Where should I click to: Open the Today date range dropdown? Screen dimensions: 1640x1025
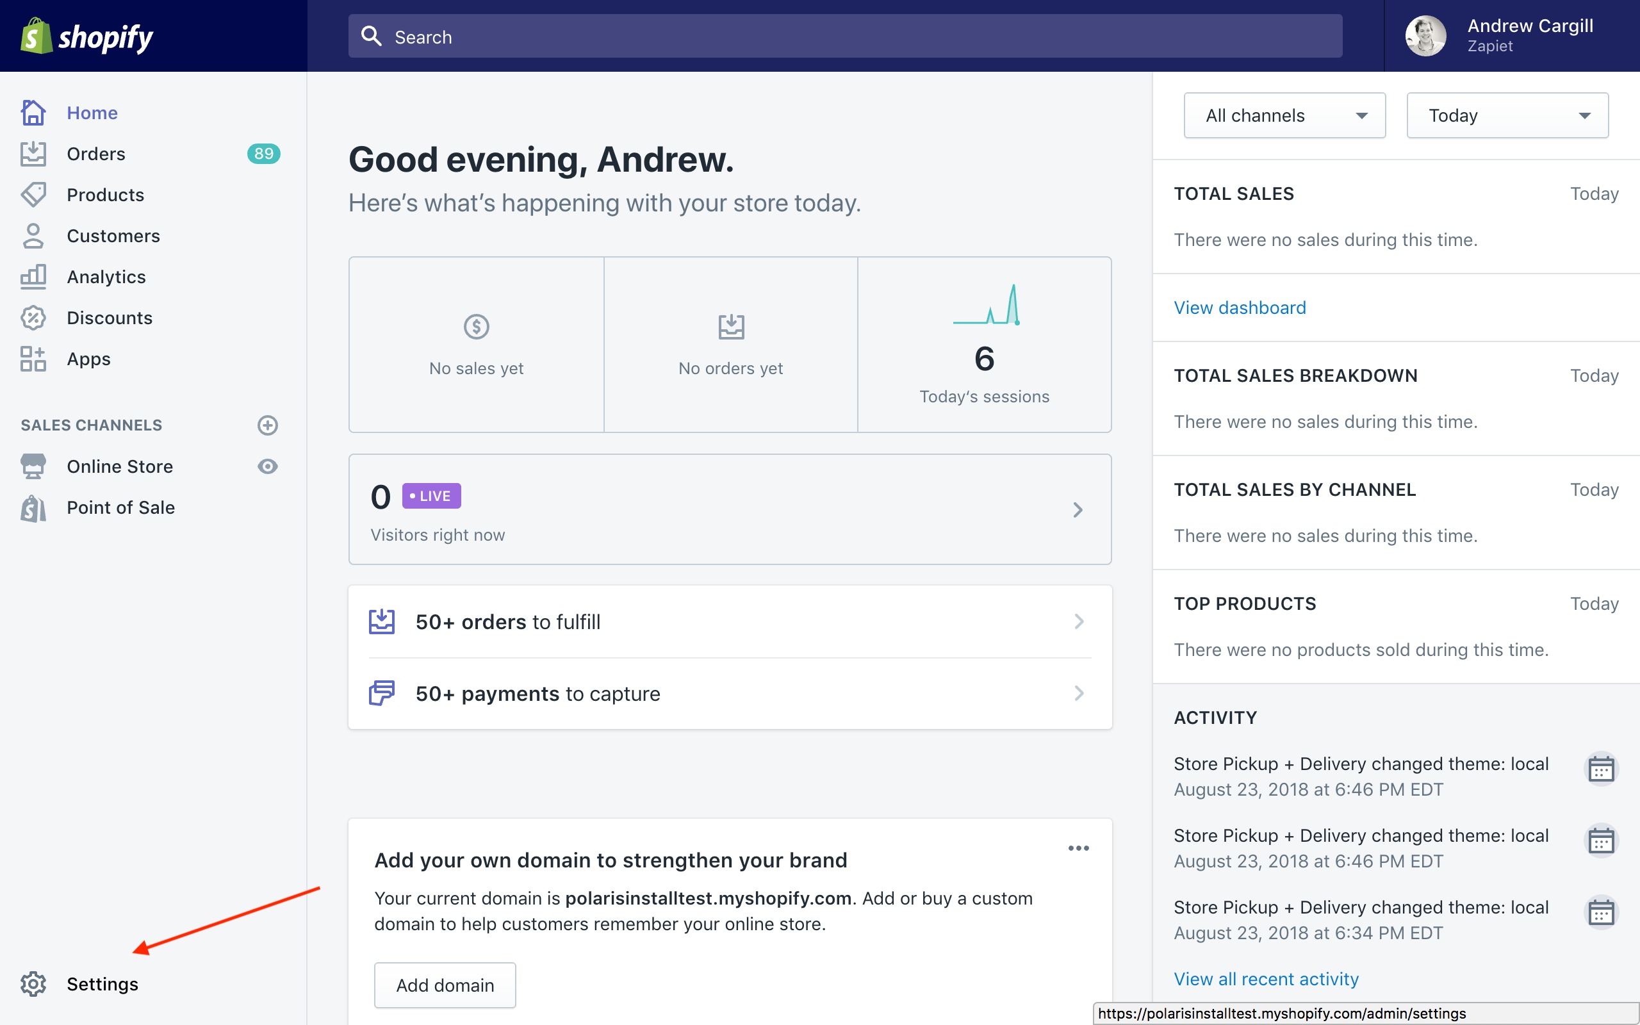pyautogui.click(x=1507, y=116)
